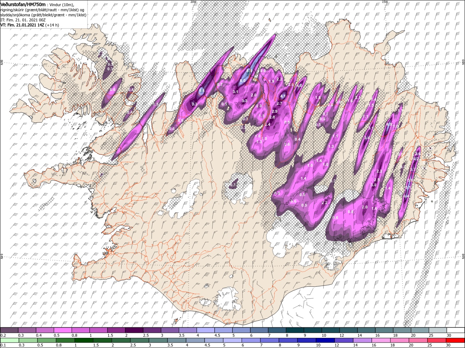Click the top-row legend swatch spanning 20–25
The image size is (465, 348).
click(x=420, y=330)
